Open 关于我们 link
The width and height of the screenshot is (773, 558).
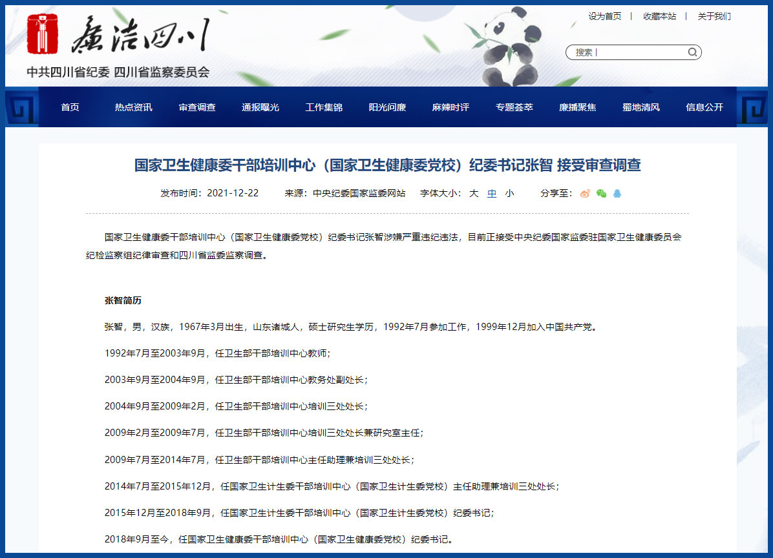(x=714, y=16)
